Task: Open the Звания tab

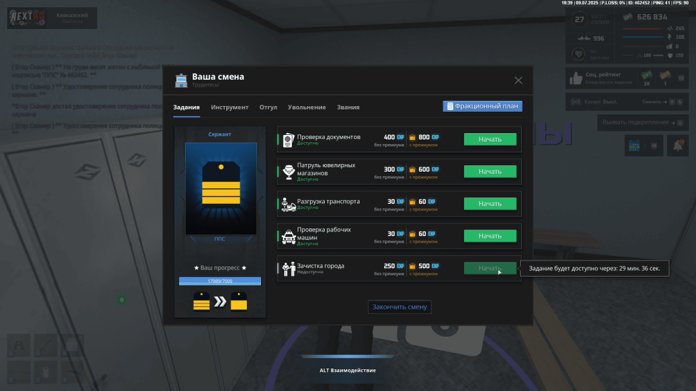Action: pyautogui.click(x=348, y=107)
